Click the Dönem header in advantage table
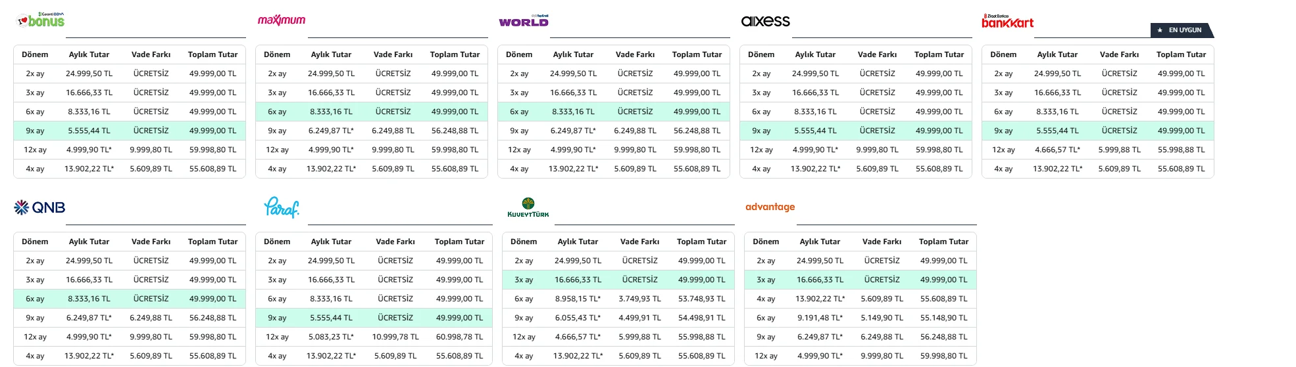Image resolution: width=1296 pixels, height=367 pixels. pyautogui.click(x=766, y=242)
